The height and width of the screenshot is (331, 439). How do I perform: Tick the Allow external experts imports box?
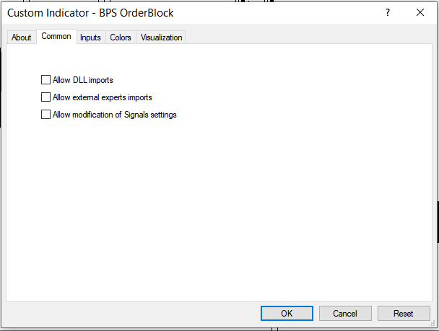[46, 97]
